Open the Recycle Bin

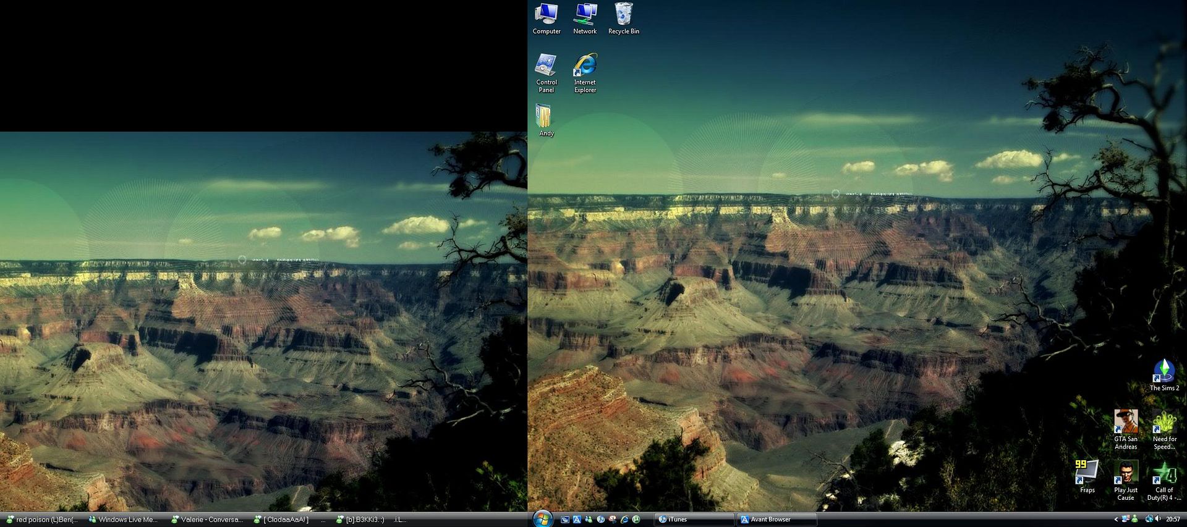pyautogui.click(x=623, y=17)
